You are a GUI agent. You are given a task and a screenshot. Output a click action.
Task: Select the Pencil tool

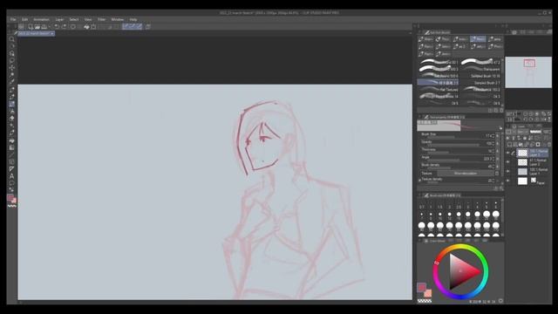pos(11,97)
